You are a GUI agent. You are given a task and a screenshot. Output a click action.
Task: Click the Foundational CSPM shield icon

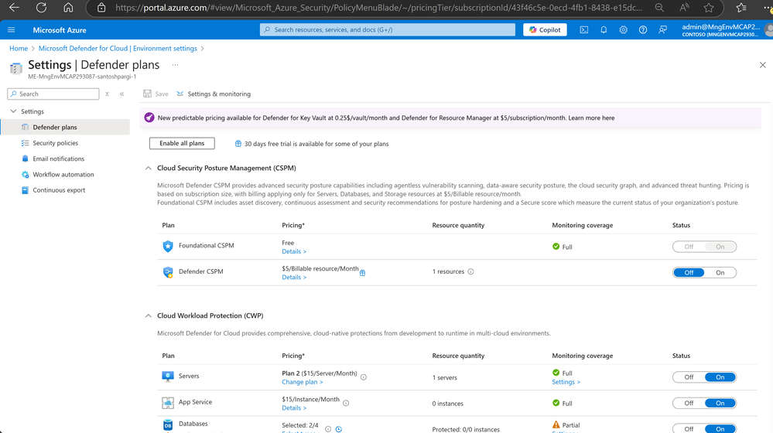tap(168, 246)
